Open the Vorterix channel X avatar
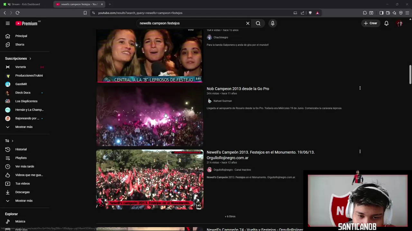The height and width of the screenshot is (231, 412). (8, 67)
